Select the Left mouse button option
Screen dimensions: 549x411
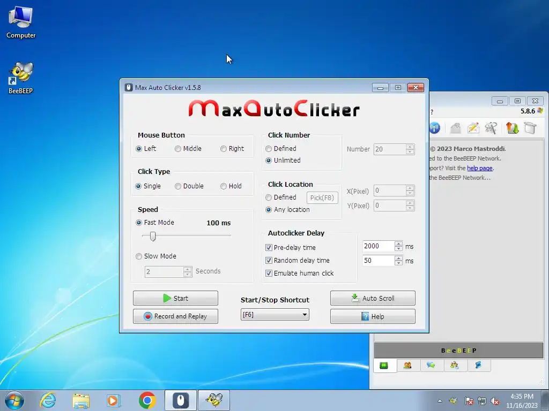point(146,149)
